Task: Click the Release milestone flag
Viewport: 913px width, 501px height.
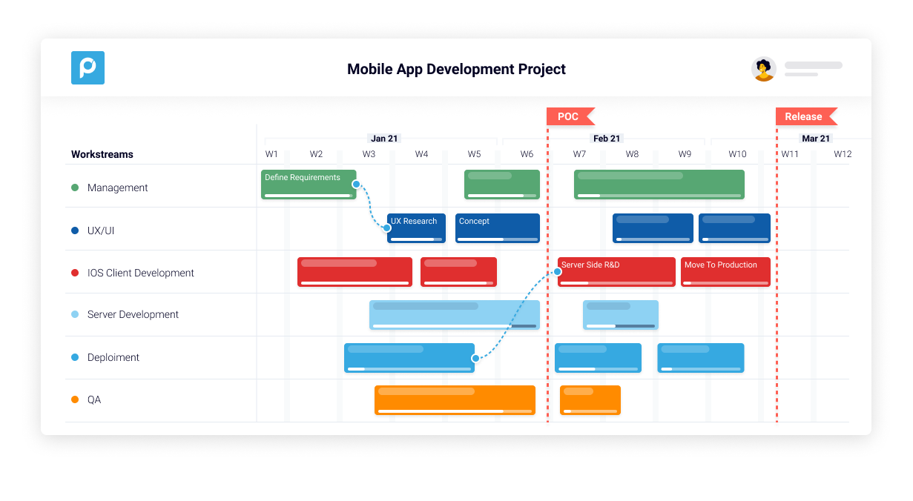Action: [806, 116]
